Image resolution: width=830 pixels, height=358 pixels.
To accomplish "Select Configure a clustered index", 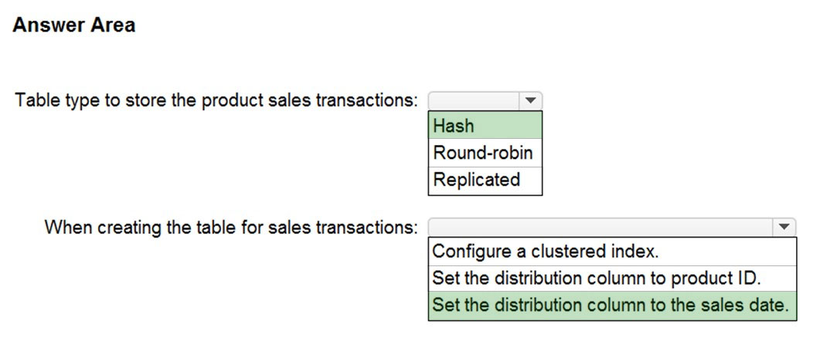I will [612, 252].
